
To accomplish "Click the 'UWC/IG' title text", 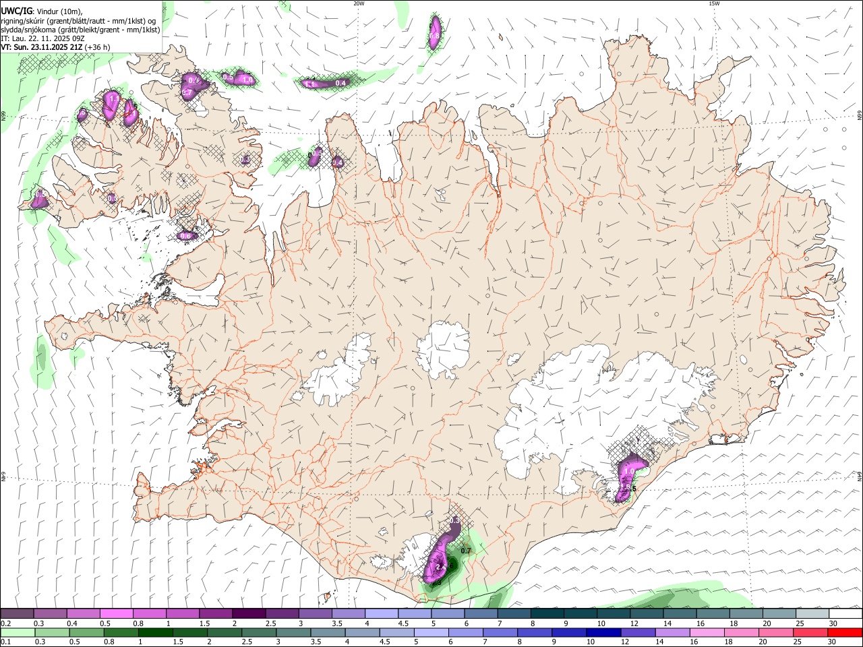I will (16, 11).
